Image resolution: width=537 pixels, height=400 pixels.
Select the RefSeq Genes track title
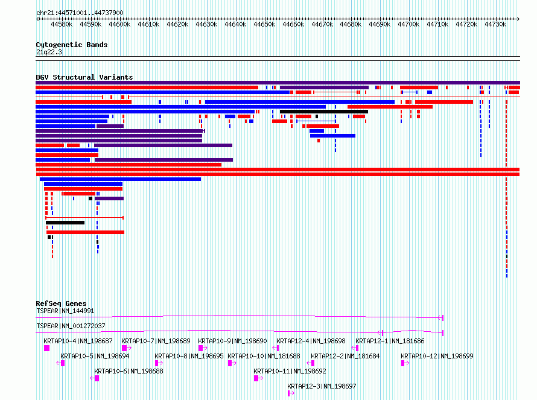point(61,303)
